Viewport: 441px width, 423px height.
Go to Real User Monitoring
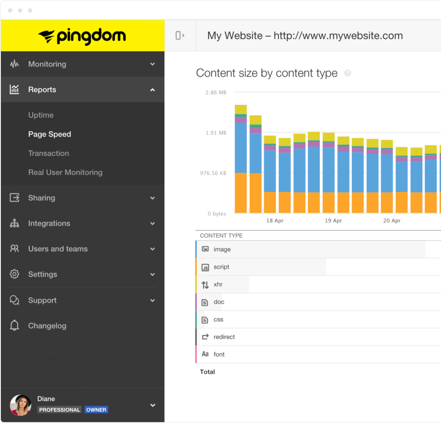[65, 173]
